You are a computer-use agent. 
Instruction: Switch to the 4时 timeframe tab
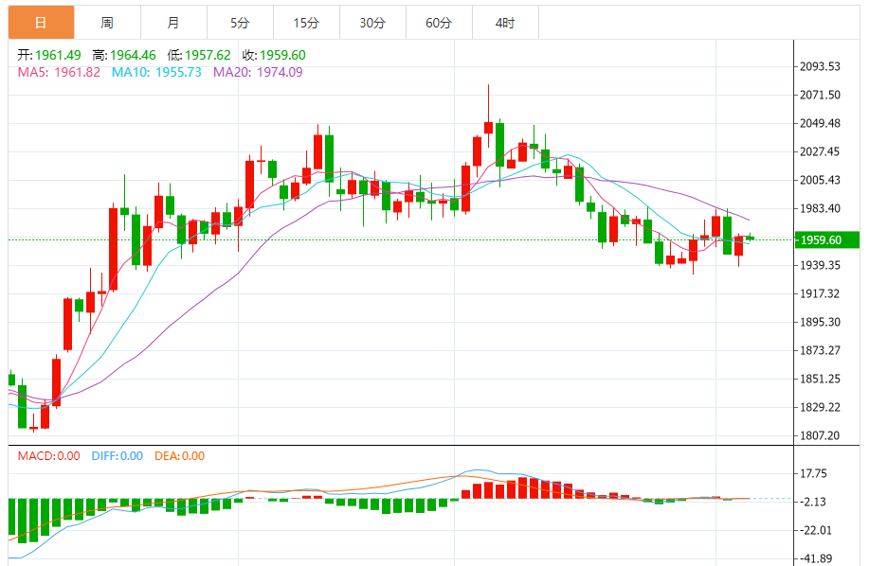[505, 23]
